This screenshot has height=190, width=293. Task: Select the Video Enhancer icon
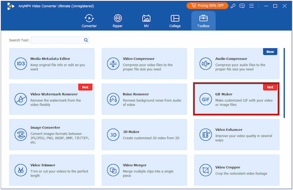pyautogui.click(x=206, y=134)
